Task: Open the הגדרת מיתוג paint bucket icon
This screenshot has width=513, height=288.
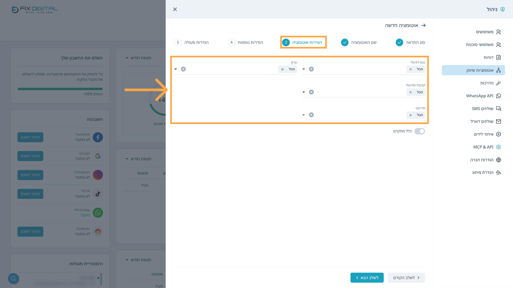Action: [x=499, y=173]
